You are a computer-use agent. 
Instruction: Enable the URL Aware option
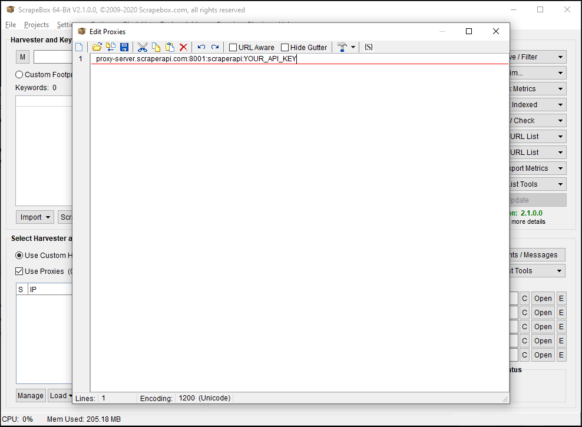coord(232,47)
